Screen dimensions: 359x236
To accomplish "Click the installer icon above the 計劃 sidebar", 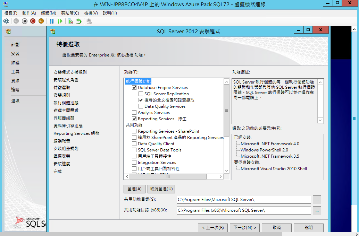I will click(8, 31).
